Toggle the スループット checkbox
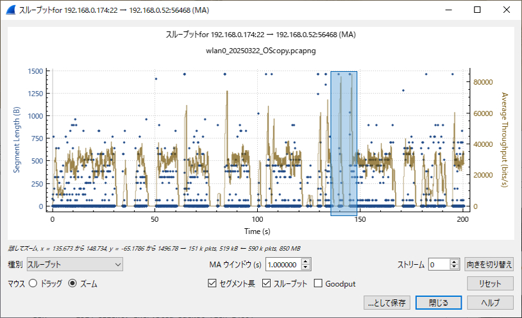This screenshot has width=522, height=318. (x=266, y=283)
